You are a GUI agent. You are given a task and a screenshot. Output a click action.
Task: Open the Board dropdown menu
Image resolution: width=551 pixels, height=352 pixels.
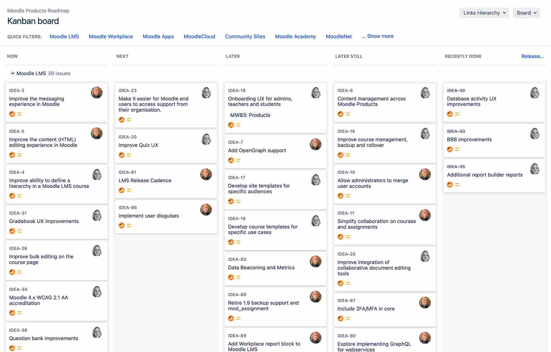coord(527,13)
